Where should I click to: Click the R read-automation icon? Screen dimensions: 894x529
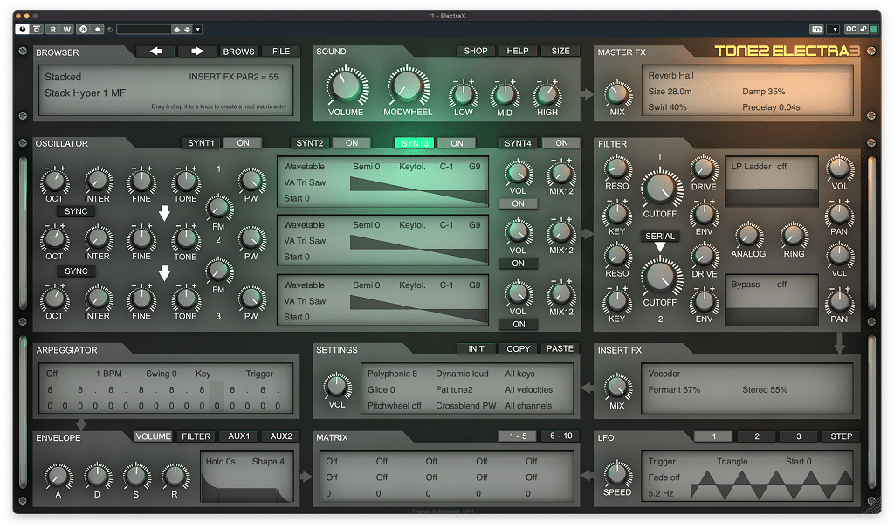point(53,29)
